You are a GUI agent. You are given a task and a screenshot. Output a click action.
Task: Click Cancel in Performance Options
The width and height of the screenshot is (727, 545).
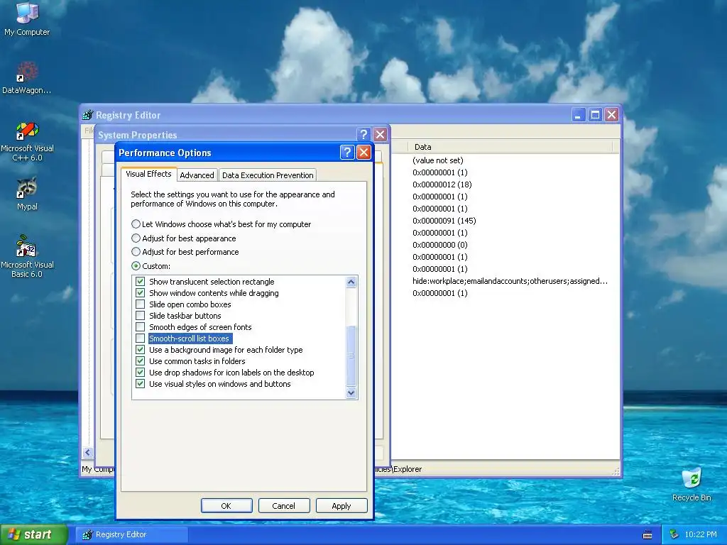(x=284, y=505)
